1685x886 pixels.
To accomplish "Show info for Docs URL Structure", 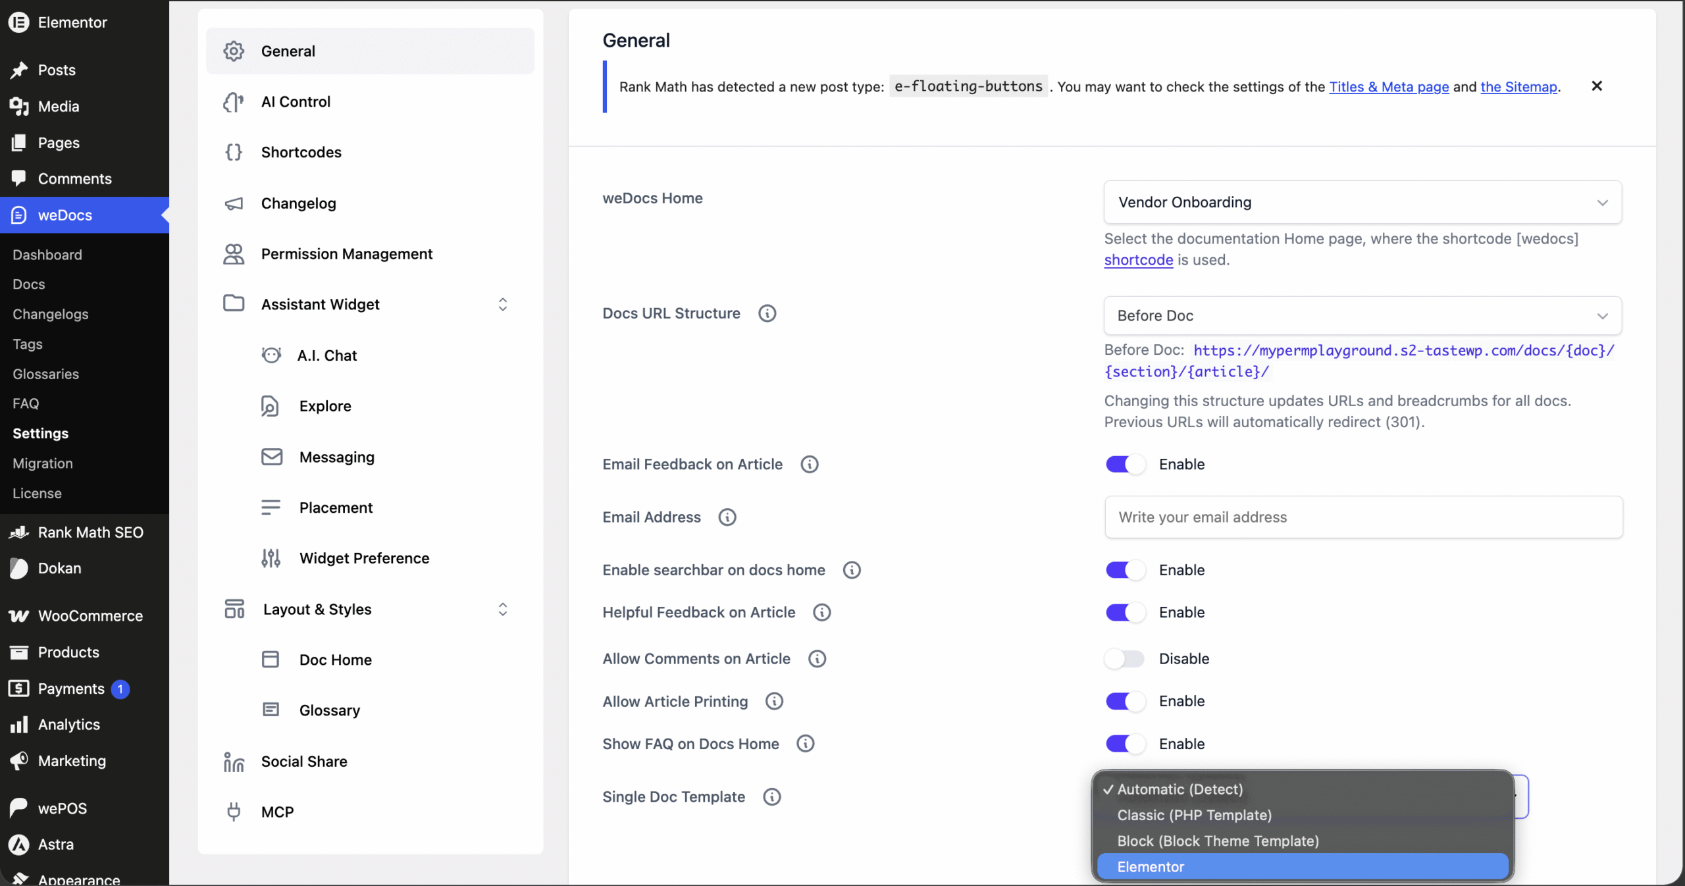I will 767,313.
